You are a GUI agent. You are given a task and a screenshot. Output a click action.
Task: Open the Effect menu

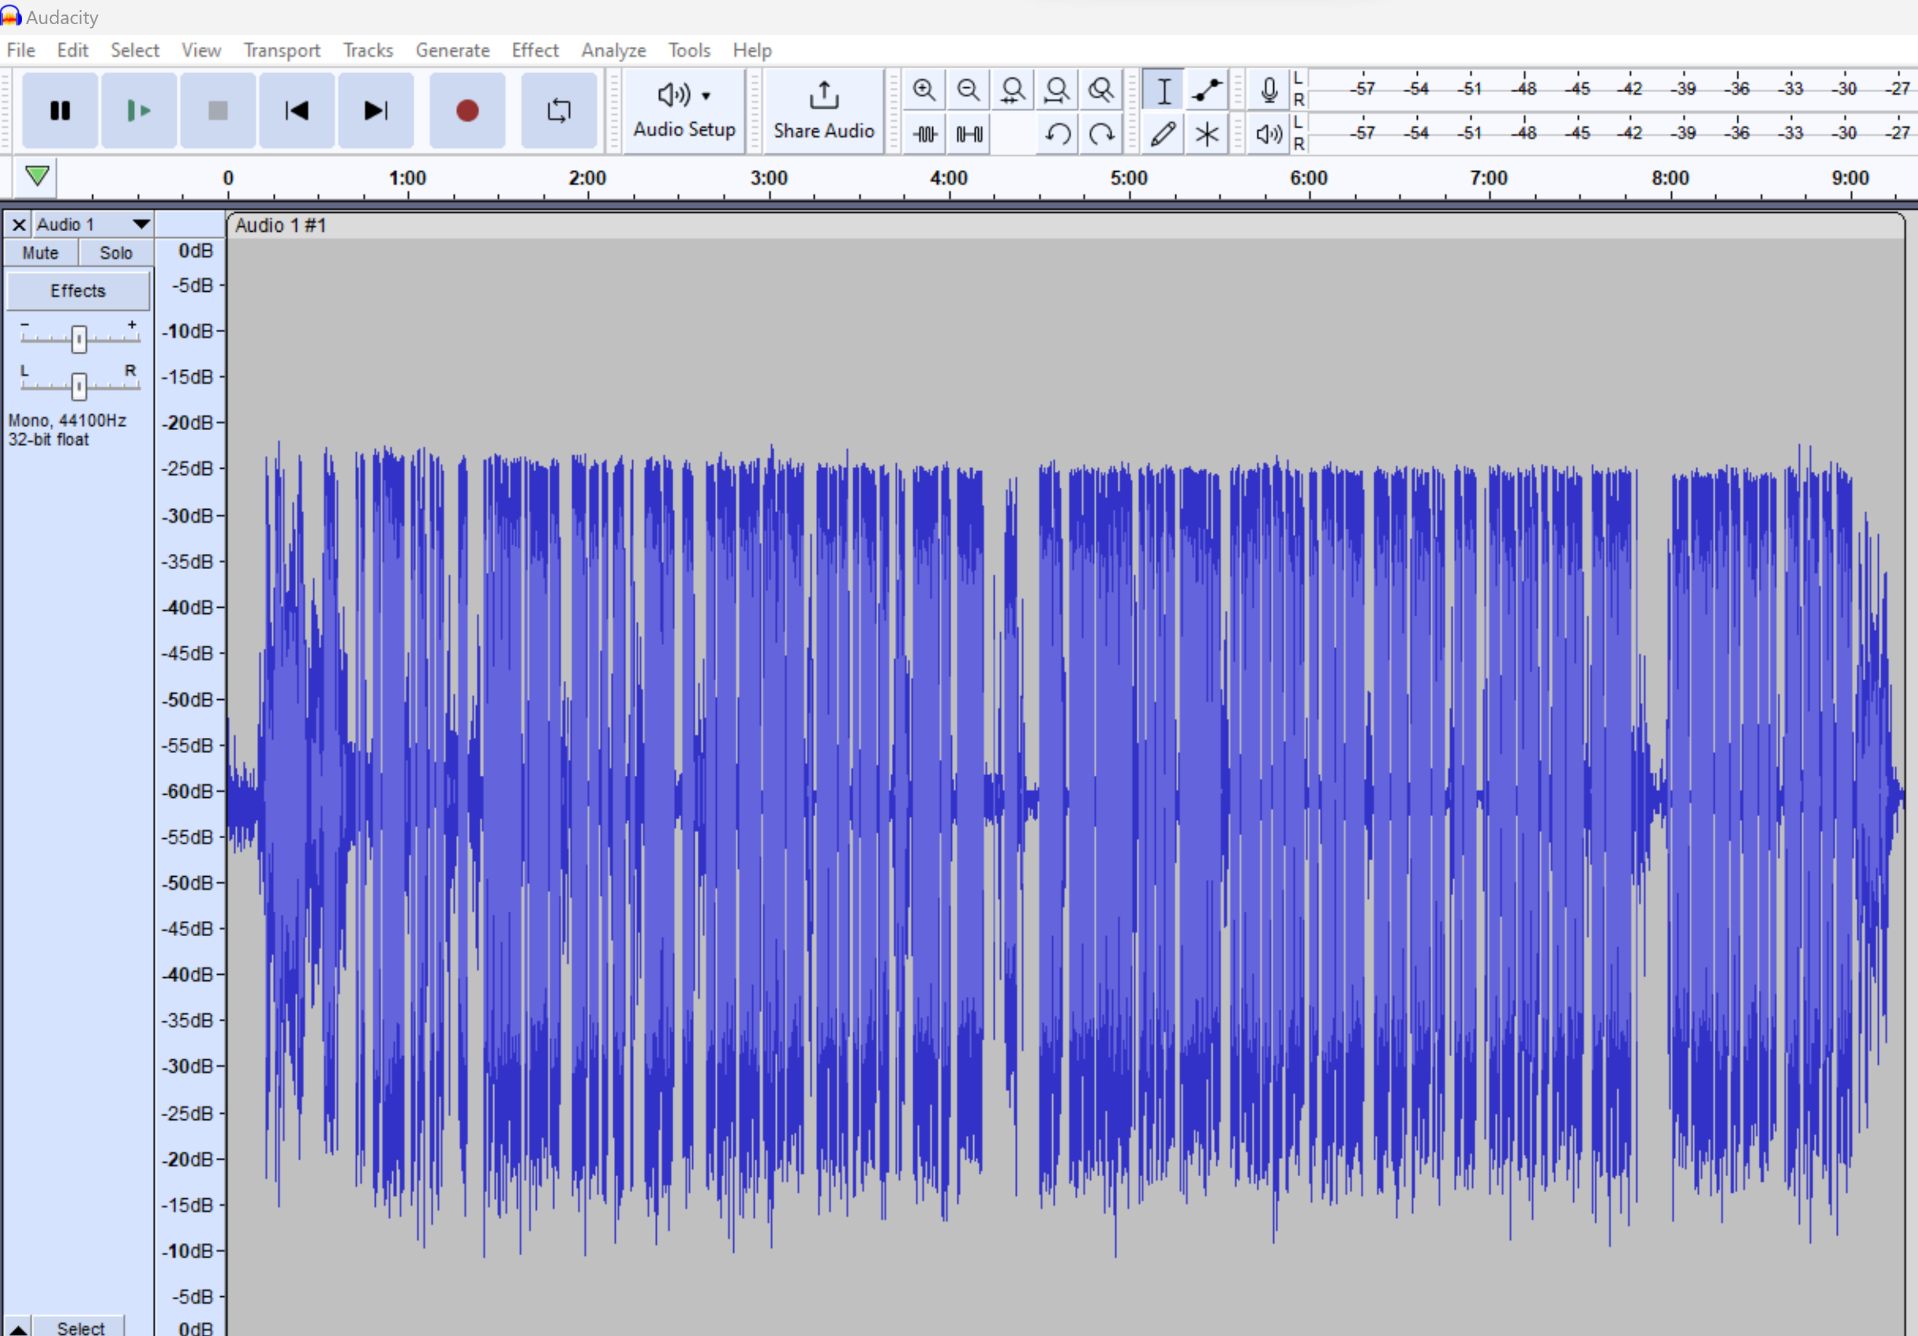[534, 50]
